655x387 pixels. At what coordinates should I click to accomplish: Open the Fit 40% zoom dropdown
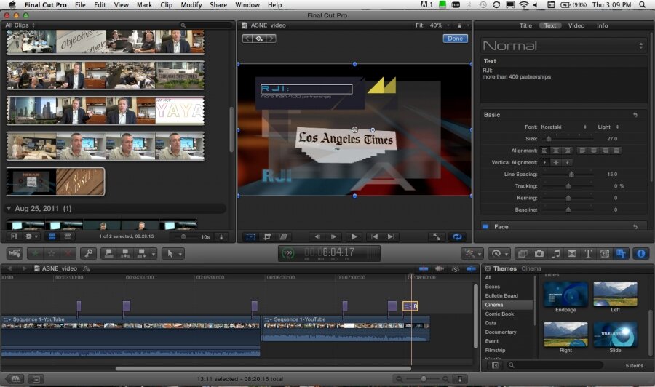[432, 25]
